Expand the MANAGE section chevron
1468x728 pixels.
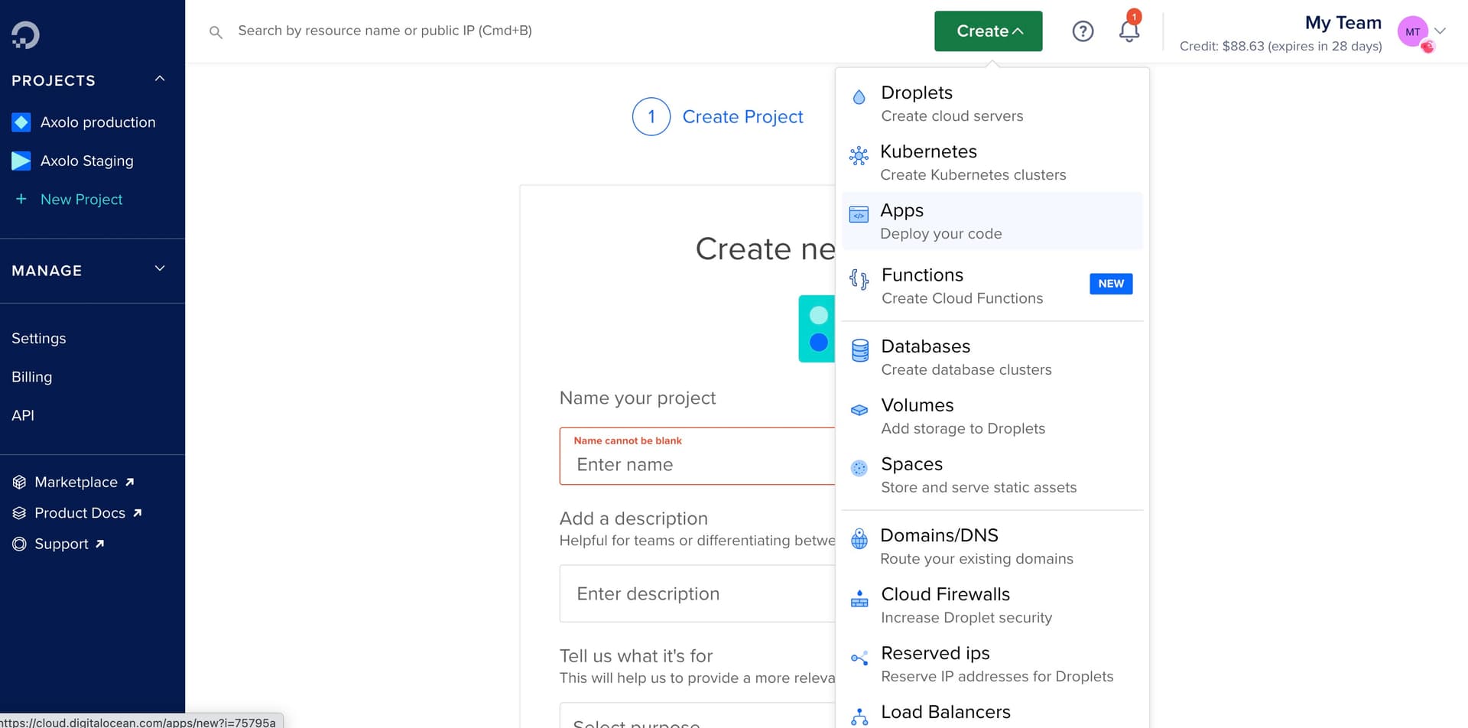pyautogui.click(x=160, y=268)
